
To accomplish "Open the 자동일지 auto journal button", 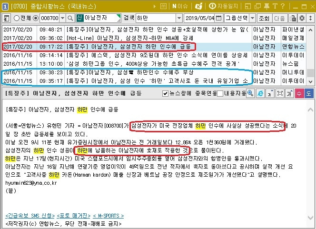I will pyautogui.click(x=223, y=6).
